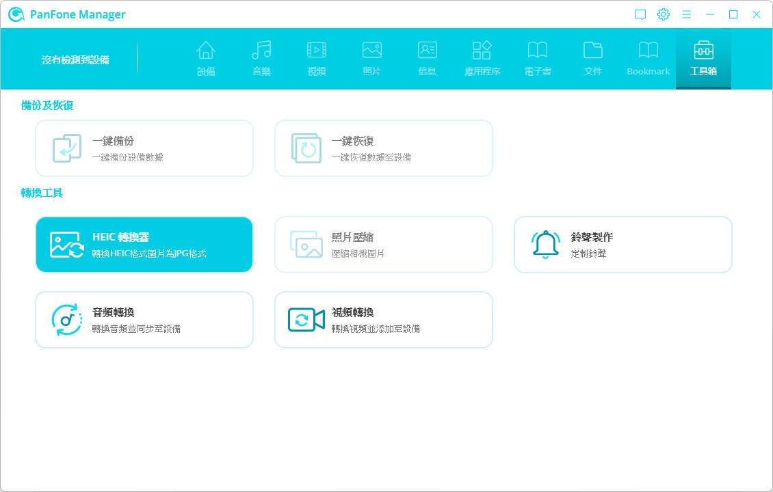
Task: Open the 視頻 video tab
Action: tap(317, 59)
